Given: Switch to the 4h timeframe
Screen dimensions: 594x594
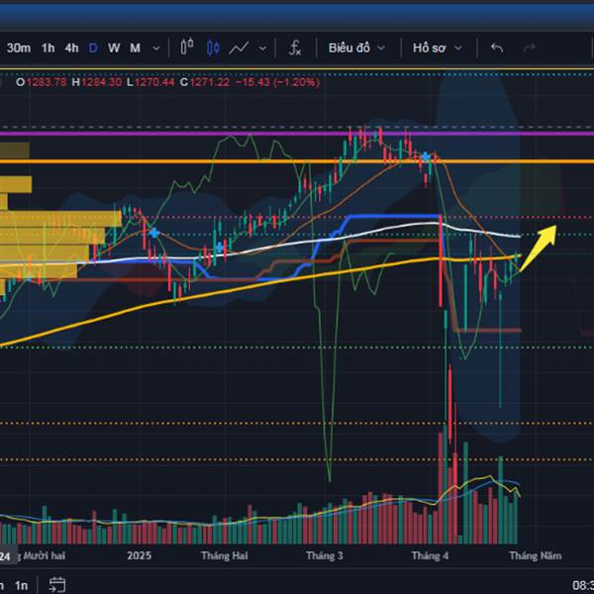Looking at the screenshot, I should click(x=71, y=49).
